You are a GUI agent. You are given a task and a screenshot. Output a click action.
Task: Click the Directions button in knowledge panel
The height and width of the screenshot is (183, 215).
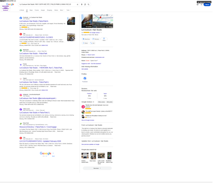pyautogui.click(x=86, y=39)
